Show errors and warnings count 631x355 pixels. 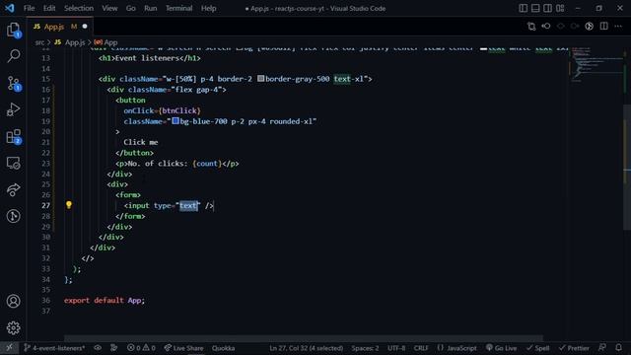(x=141, y=348)
